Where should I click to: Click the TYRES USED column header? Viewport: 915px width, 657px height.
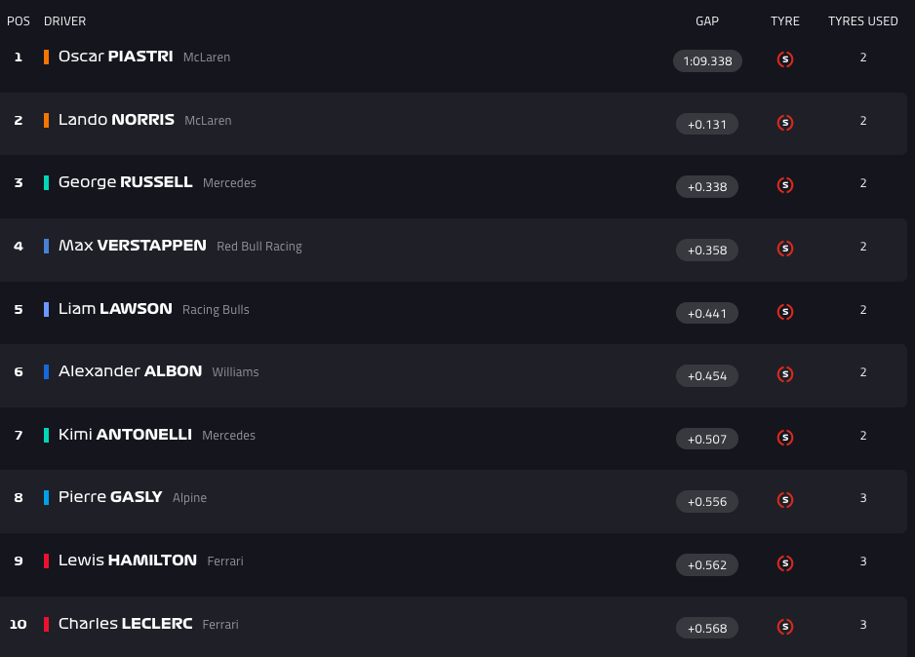click(862, 21)
